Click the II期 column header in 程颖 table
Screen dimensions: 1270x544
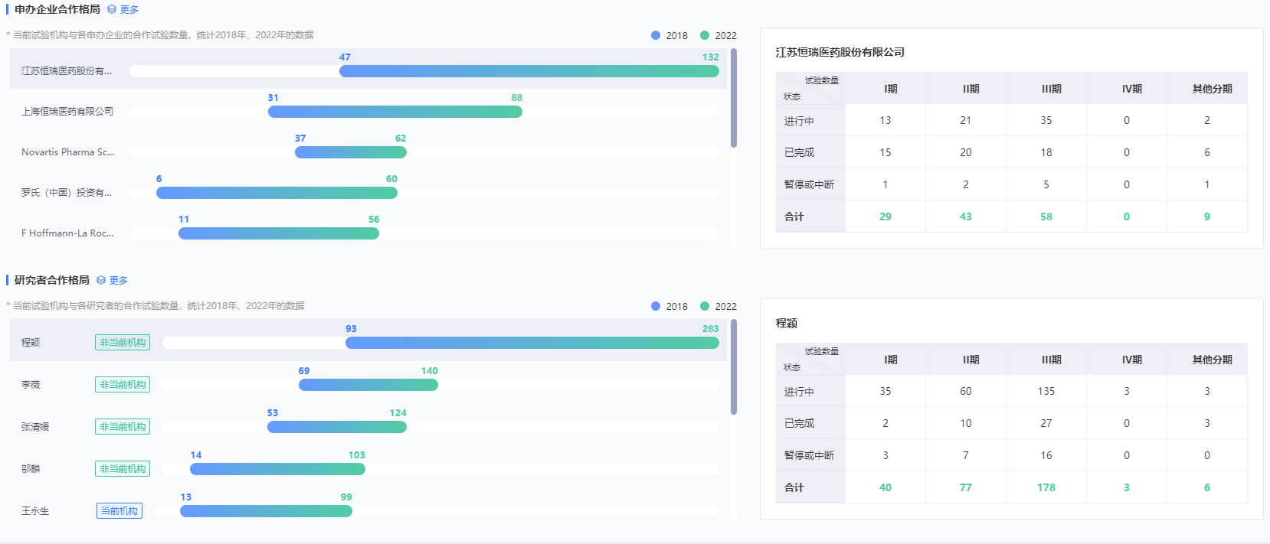[x=971, y=360]
